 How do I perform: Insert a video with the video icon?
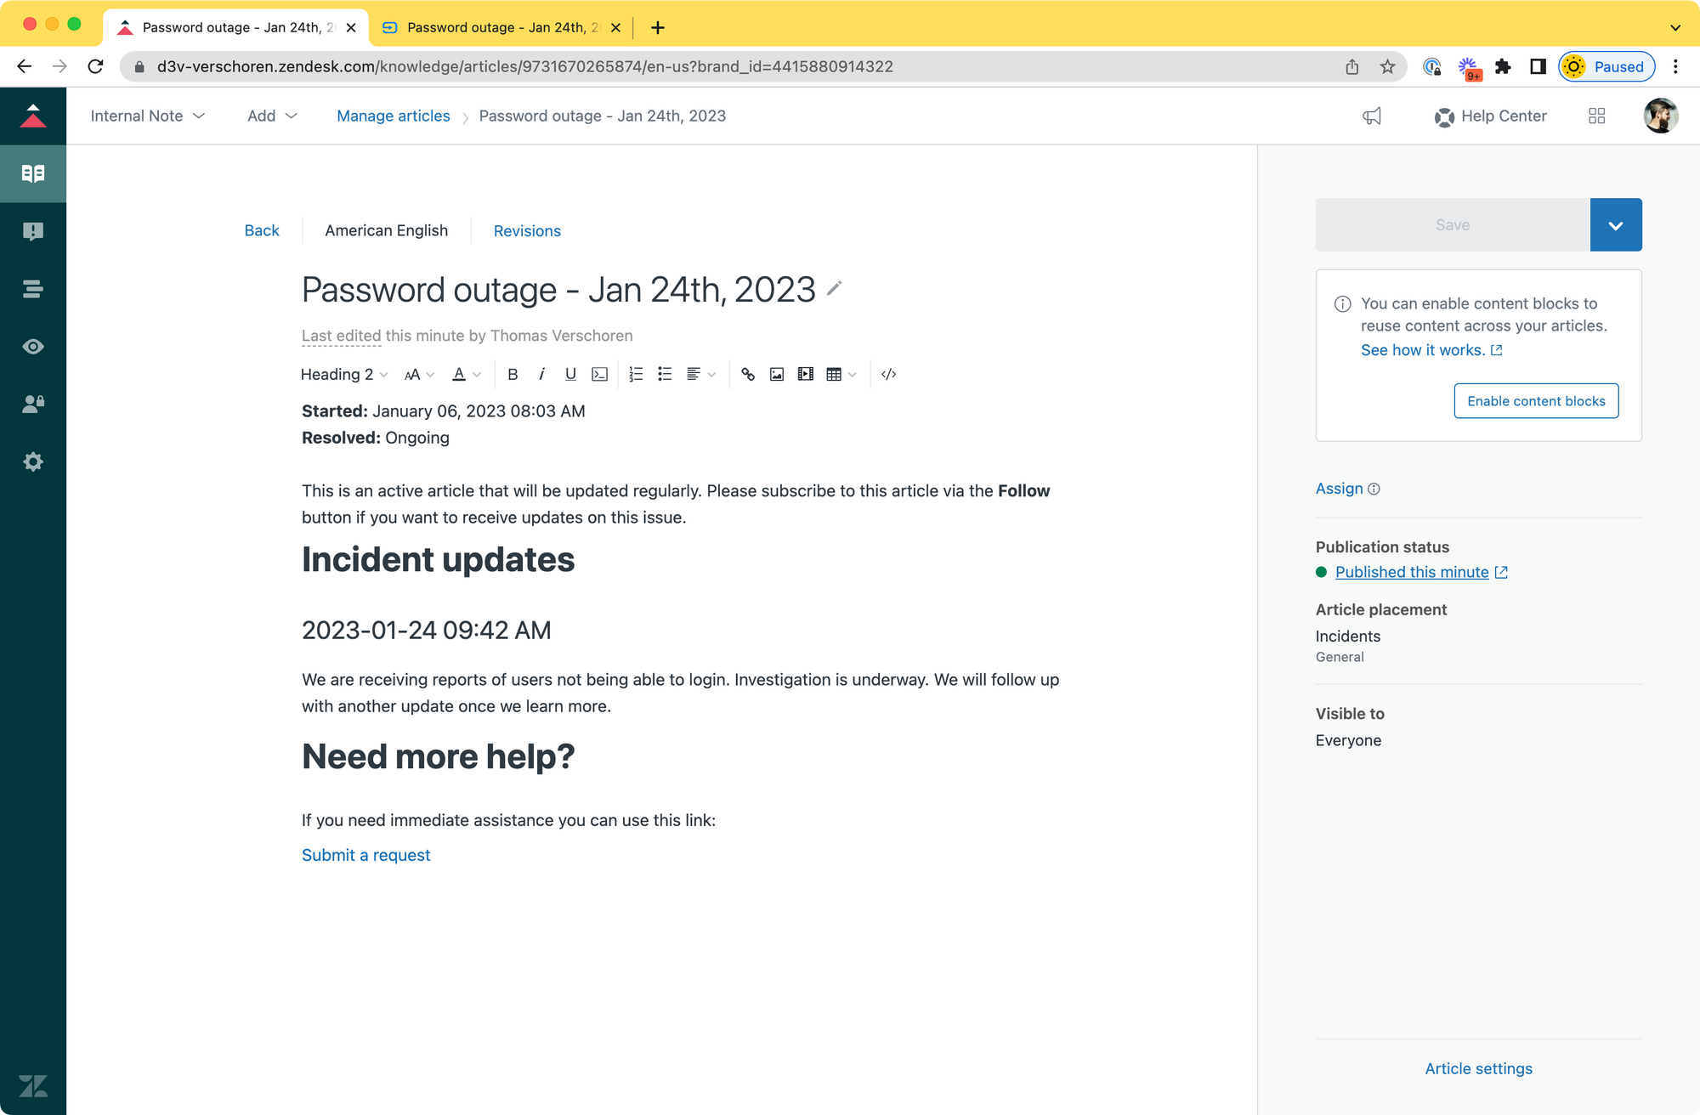[x=806, y=375]
